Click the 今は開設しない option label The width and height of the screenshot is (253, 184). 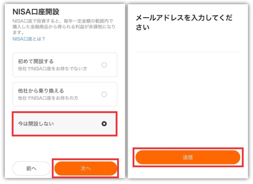tap(36, 124)
